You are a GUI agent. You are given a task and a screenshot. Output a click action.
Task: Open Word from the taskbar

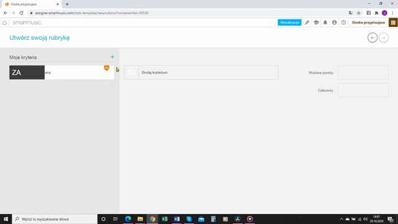point(177,219)
